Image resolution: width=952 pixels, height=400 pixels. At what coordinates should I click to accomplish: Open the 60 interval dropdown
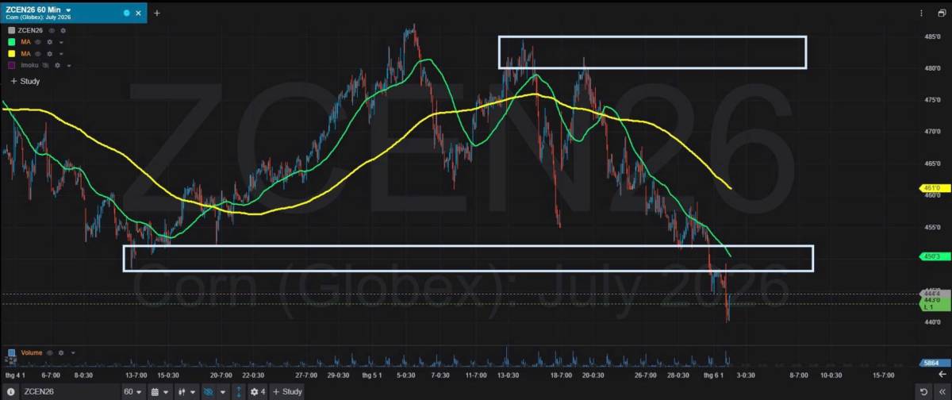[132, 392]
